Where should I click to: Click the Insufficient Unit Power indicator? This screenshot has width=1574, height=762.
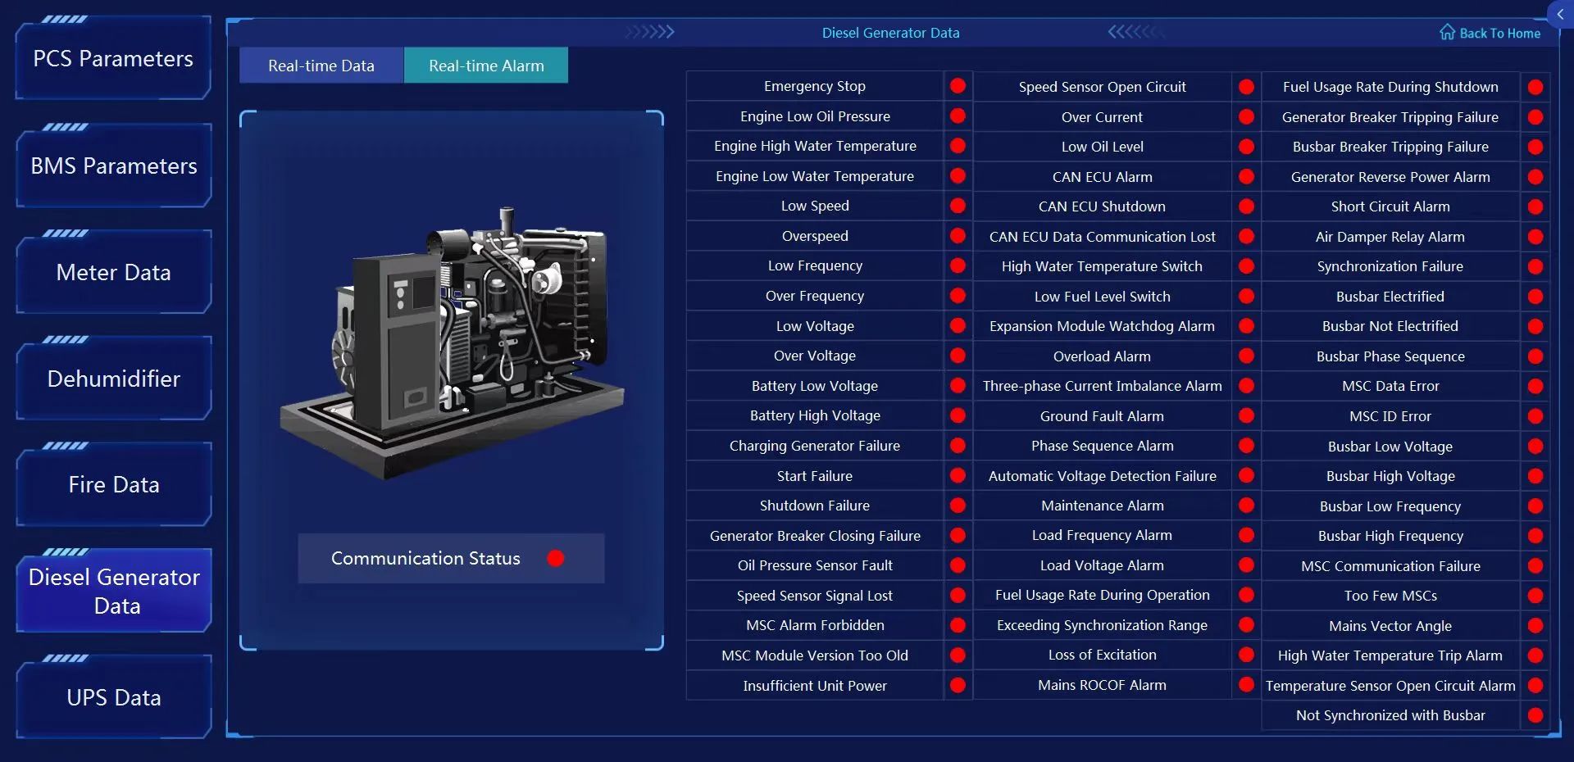(958, 685)
